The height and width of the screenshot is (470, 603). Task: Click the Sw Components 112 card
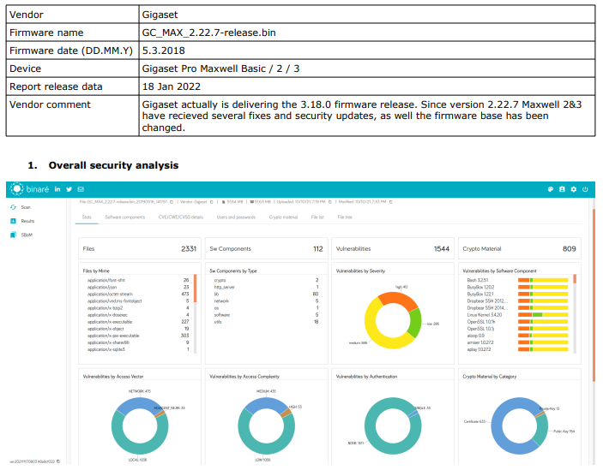pos(267,248)
